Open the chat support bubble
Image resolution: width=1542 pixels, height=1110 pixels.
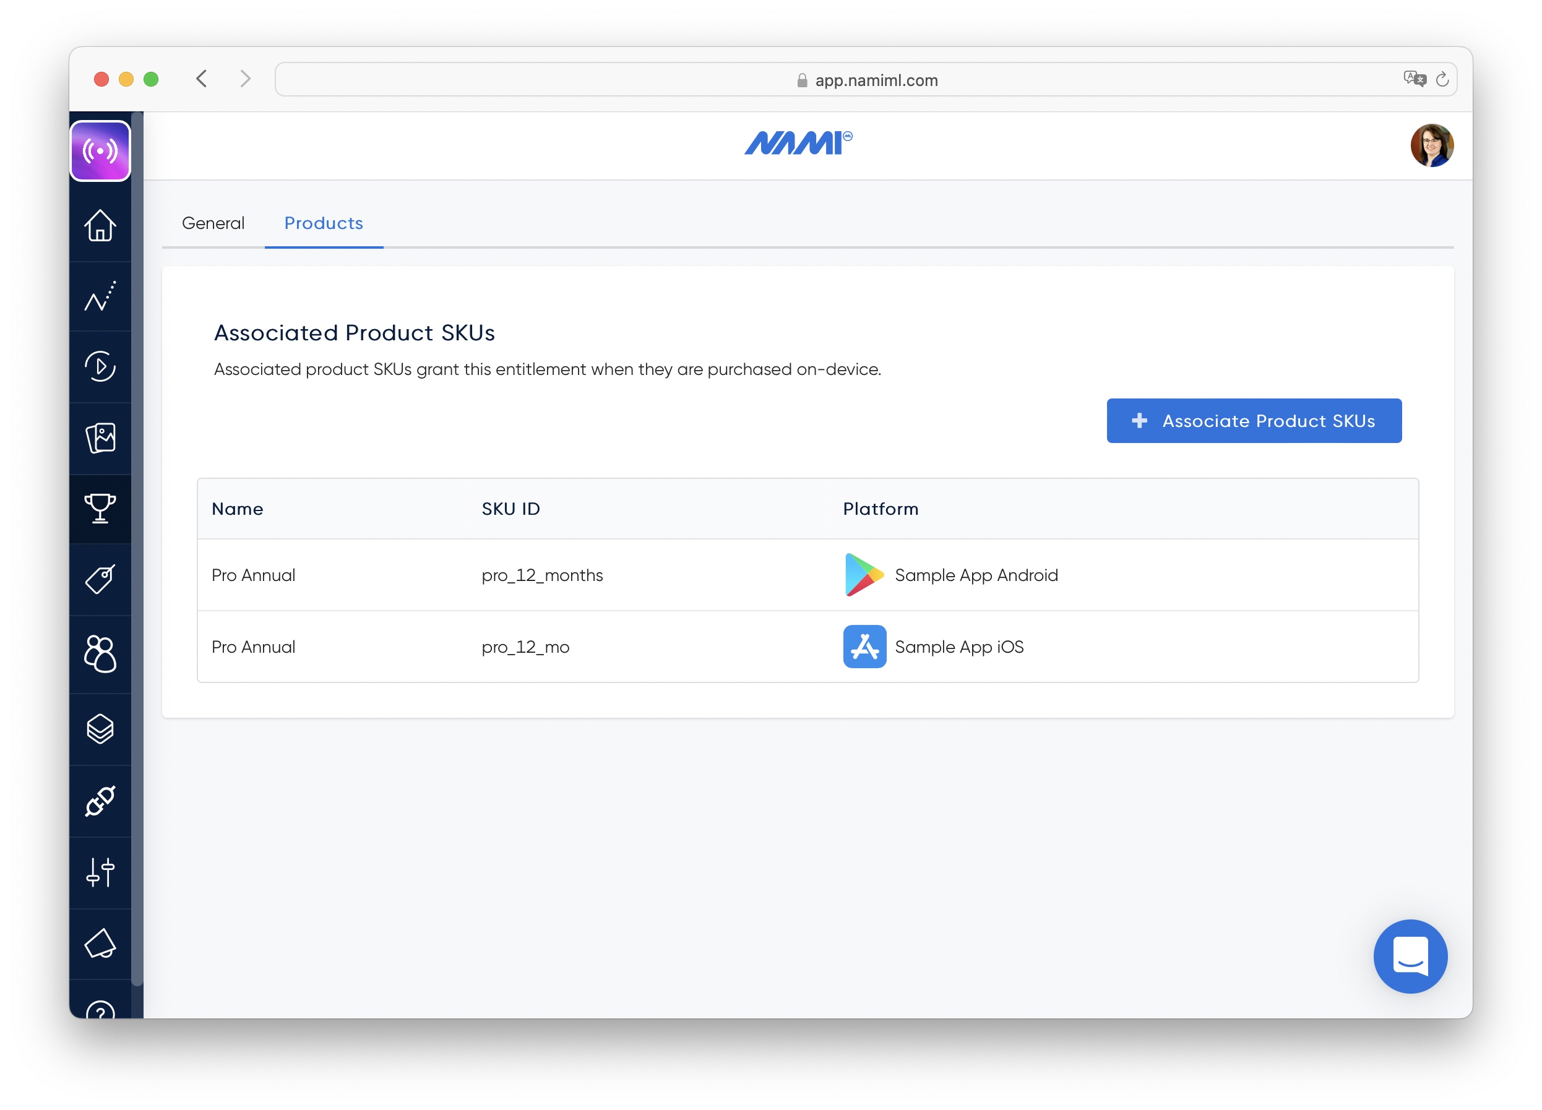[x=1410, y=956]
